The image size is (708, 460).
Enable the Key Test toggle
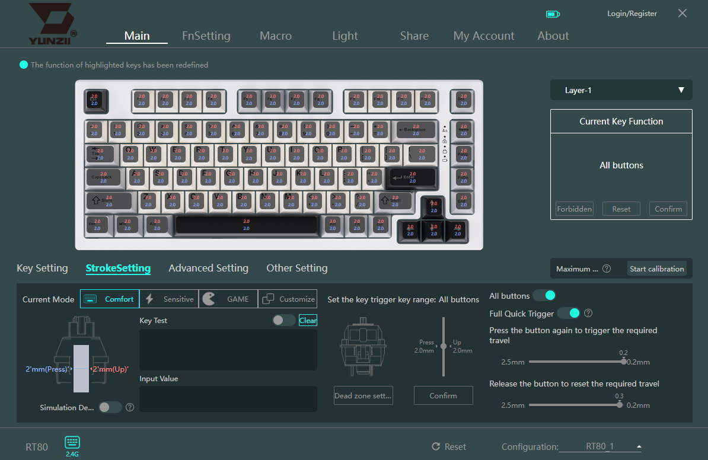[283, 320]
